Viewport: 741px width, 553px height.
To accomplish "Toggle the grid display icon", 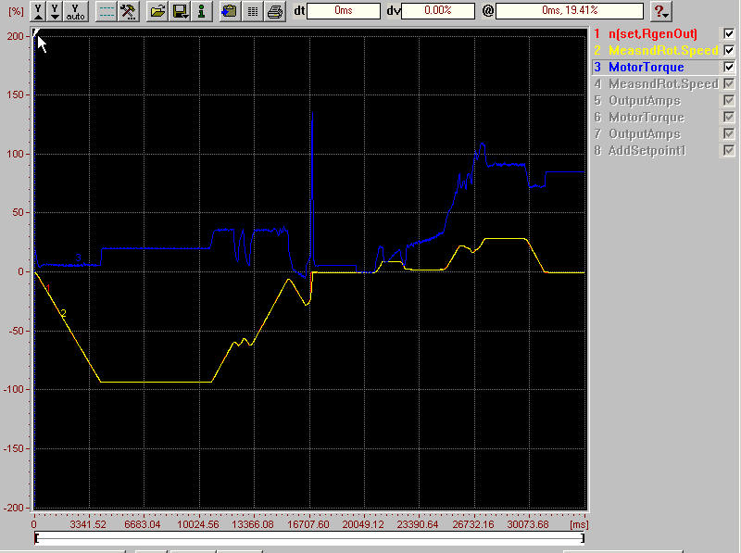I will [x=252, y=11].
